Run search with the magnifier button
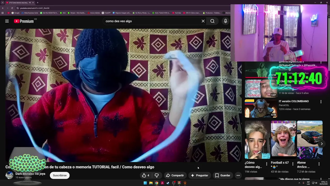The height and width of the screenshot is (186, 330). pyautogui.click(x=212, y=21)
